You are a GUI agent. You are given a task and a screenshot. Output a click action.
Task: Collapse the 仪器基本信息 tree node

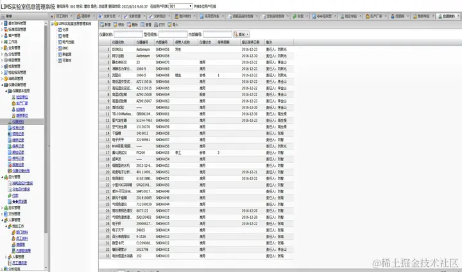click(x=6, y=91)
